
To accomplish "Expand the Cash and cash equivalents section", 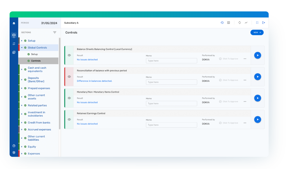I will coord(22,69).
